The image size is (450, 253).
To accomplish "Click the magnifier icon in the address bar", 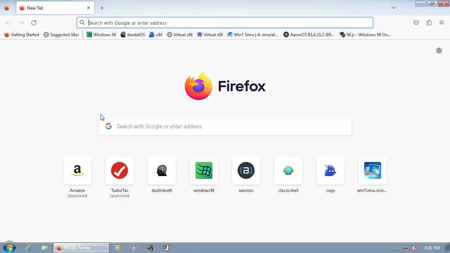I will [x=82, y=23].
